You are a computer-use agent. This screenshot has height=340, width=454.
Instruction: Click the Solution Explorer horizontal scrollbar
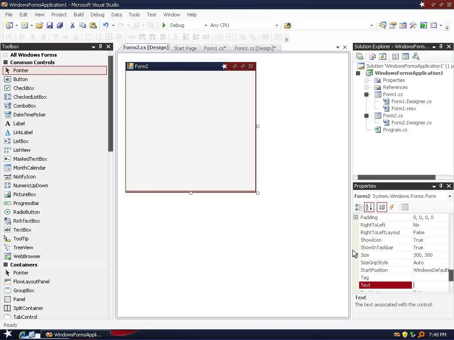(x=396, y=177)
